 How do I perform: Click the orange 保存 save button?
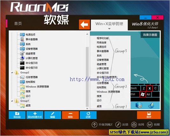pos(149,115)
